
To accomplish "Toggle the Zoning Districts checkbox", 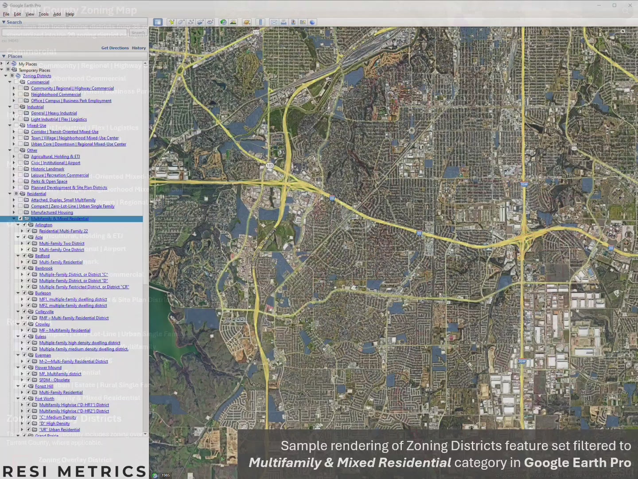I will (x=12, y=76).
